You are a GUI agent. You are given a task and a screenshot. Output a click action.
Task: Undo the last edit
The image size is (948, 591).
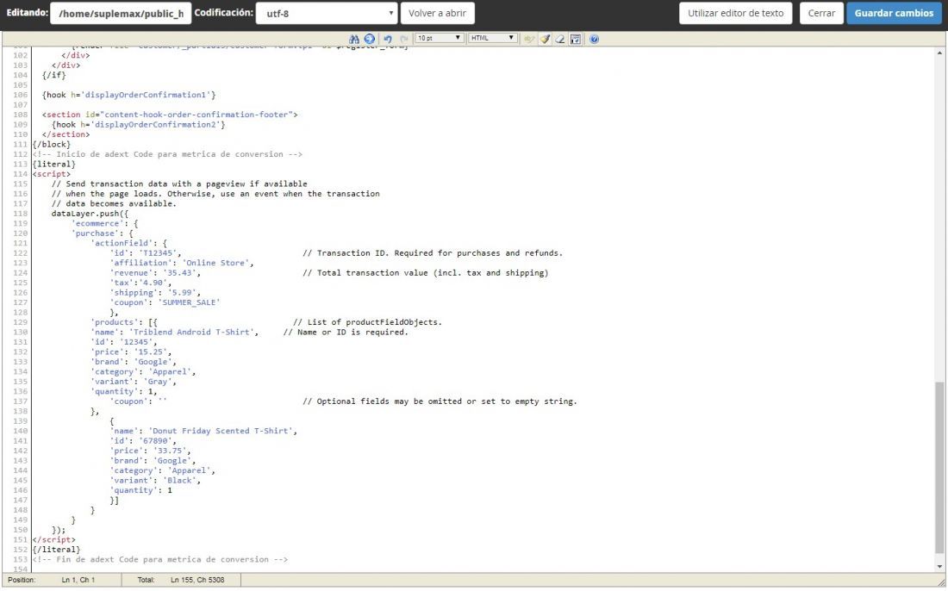coord(388,39)
